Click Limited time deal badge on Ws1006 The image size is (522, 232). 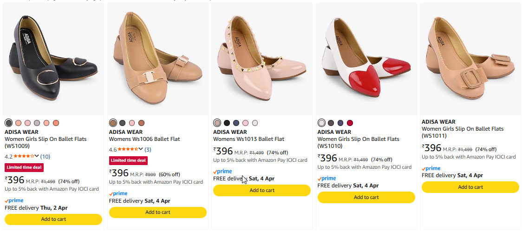click(128, 160)
